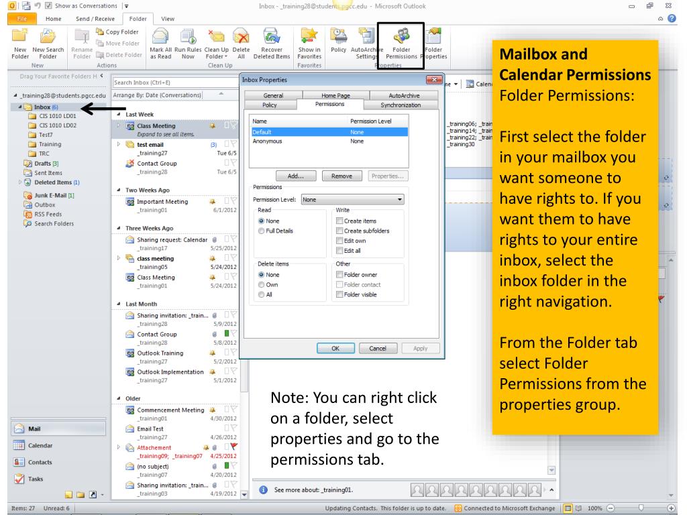This screenshot has height=515, width=687.
Task: Check the Edit all box
Action: click(339, 251)
